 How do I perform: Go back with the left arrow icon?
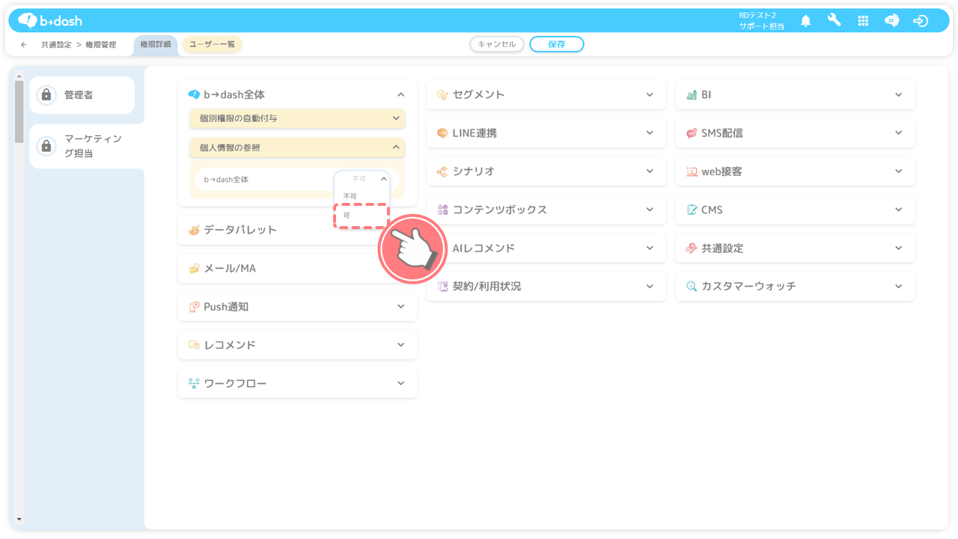pos(24,45)
